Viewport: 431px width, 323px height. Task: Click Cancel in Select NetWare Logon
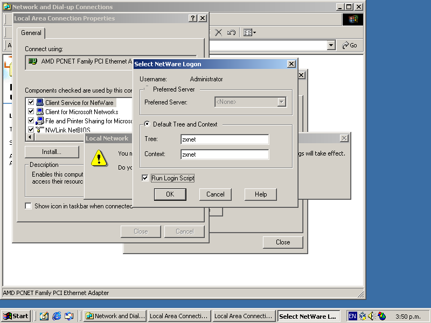215,194
